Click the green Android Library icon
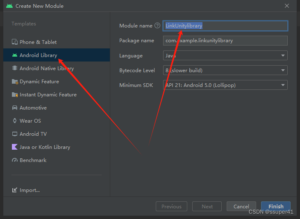 coord(15,55)
